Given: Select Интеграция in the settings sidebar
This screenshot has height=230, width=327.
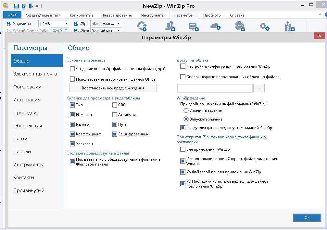Looking at the screenshot, I should click(37, 100).
